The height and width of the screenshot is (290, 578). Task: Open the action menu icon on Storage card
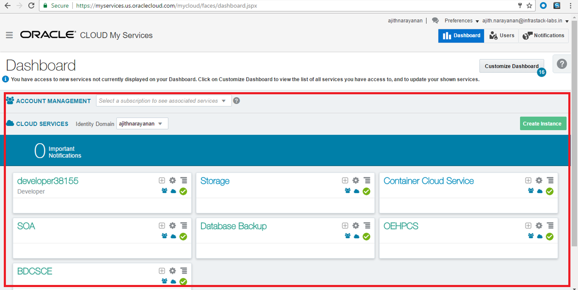367,180
